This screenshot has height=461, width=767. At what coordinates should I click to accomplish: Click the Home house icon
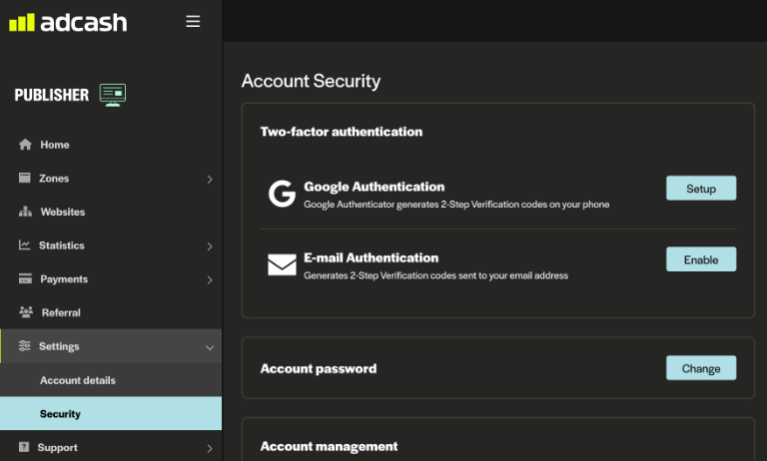pos(25,145)
